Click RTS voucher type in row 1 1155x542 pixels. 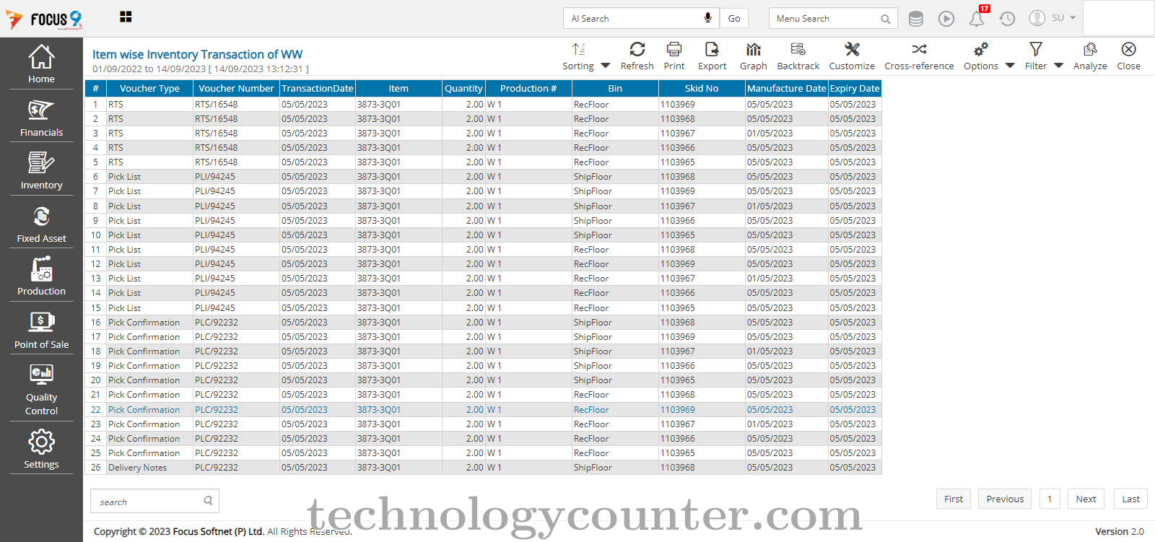point(115,105)
